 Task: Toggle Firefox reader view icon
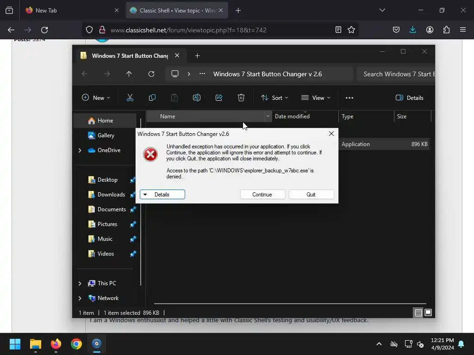pos(338,30)
